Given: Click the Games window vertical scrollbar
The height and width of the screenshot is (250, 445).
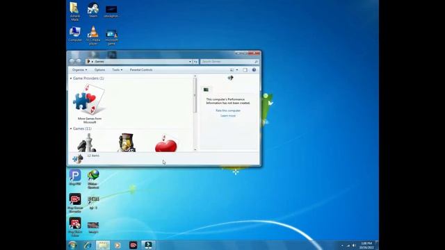Looking at the screenshot, I should pyautogui.click(x=195, y=95).
